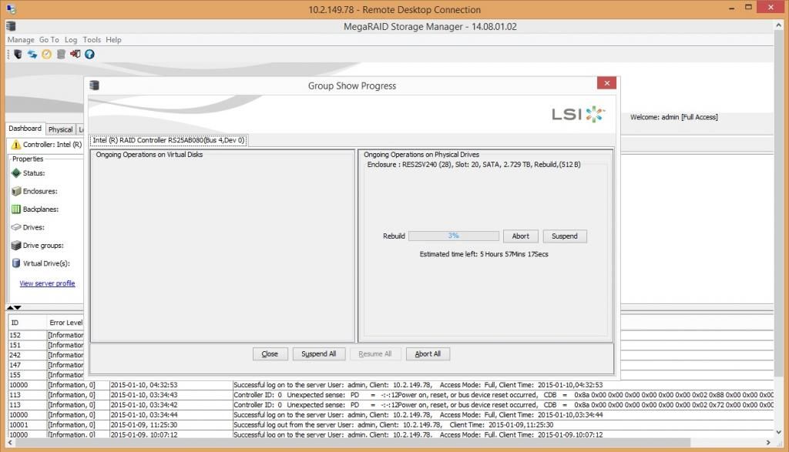Viewport: 789px width, 452px height.
Task: Click the right arrow of the horizontal scrollbar
Action: [x=768, y=443]
